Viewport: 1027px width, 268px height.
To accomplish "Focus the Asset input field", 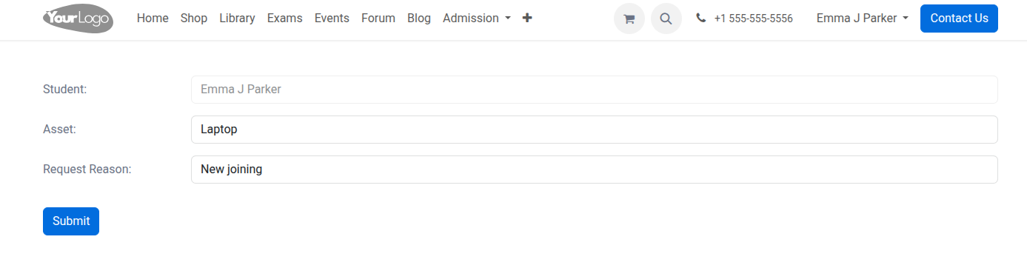I will [x=595, y=130].
